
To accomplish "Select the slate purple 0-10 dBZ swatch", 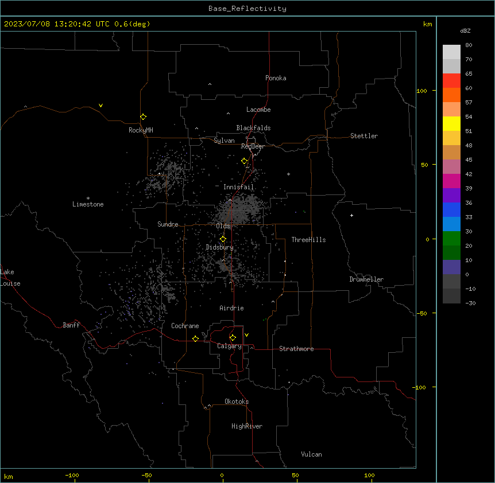I will coord(451,267).
